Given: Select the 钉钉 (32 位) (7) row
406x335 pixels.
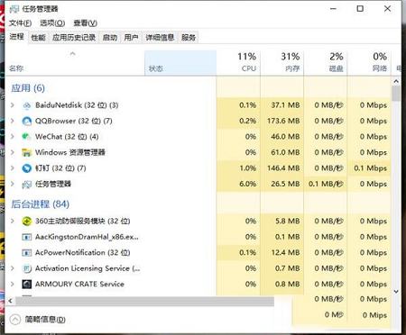Looking at the screenshot, I should (198, 168).
